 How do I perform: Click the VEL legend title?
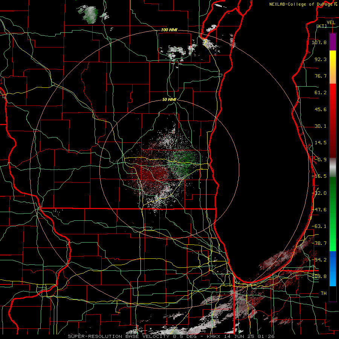331,22
